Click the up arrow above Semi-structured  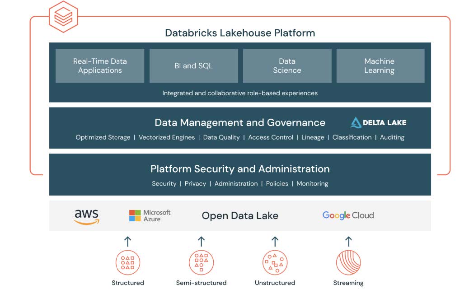202,242
